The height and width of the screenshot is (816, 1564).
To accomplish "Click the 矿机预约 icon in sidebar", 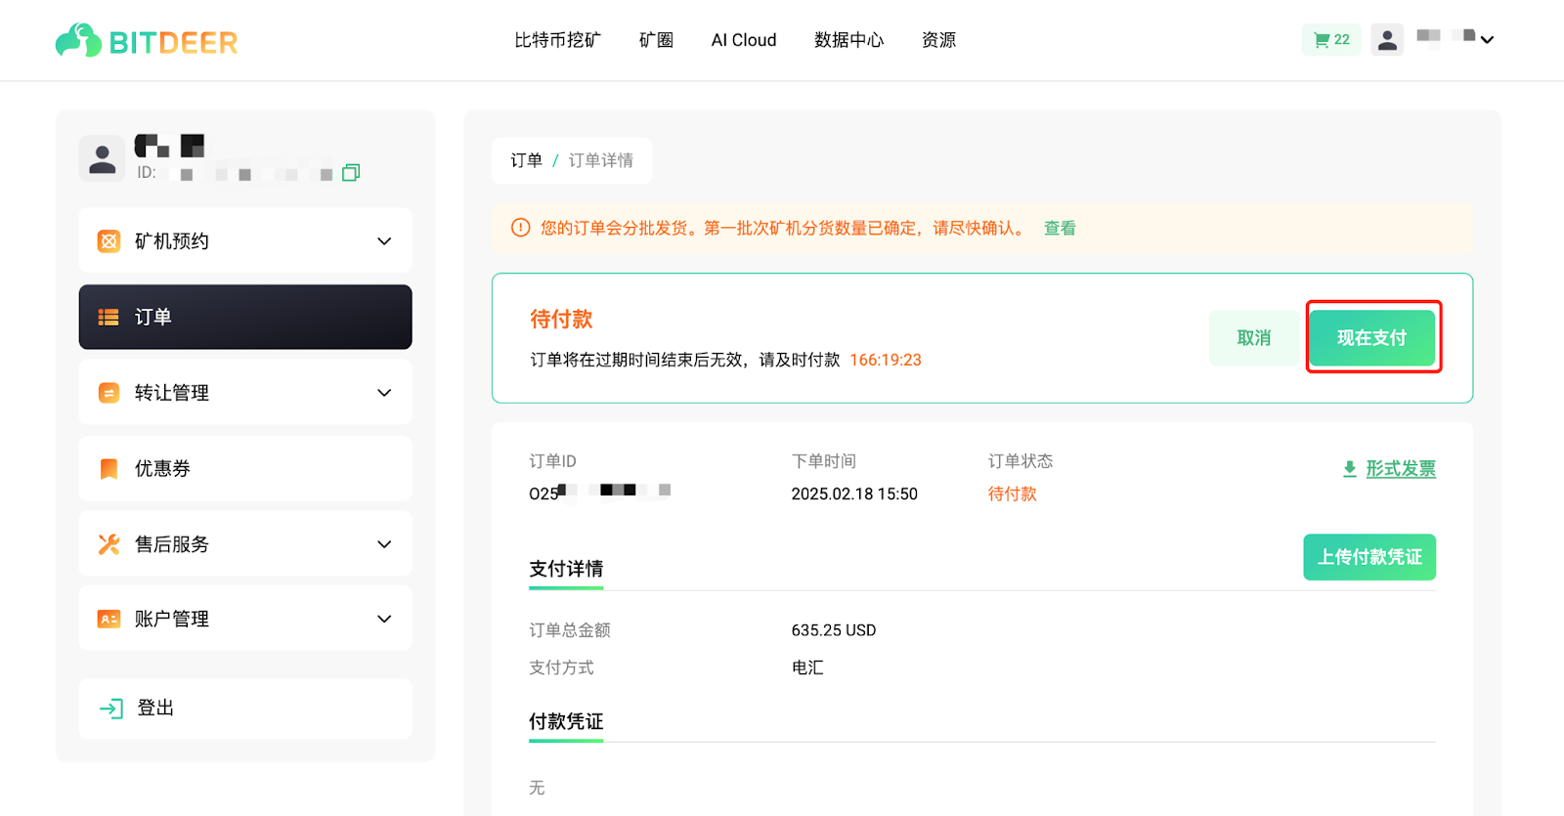I will (109, 241).
